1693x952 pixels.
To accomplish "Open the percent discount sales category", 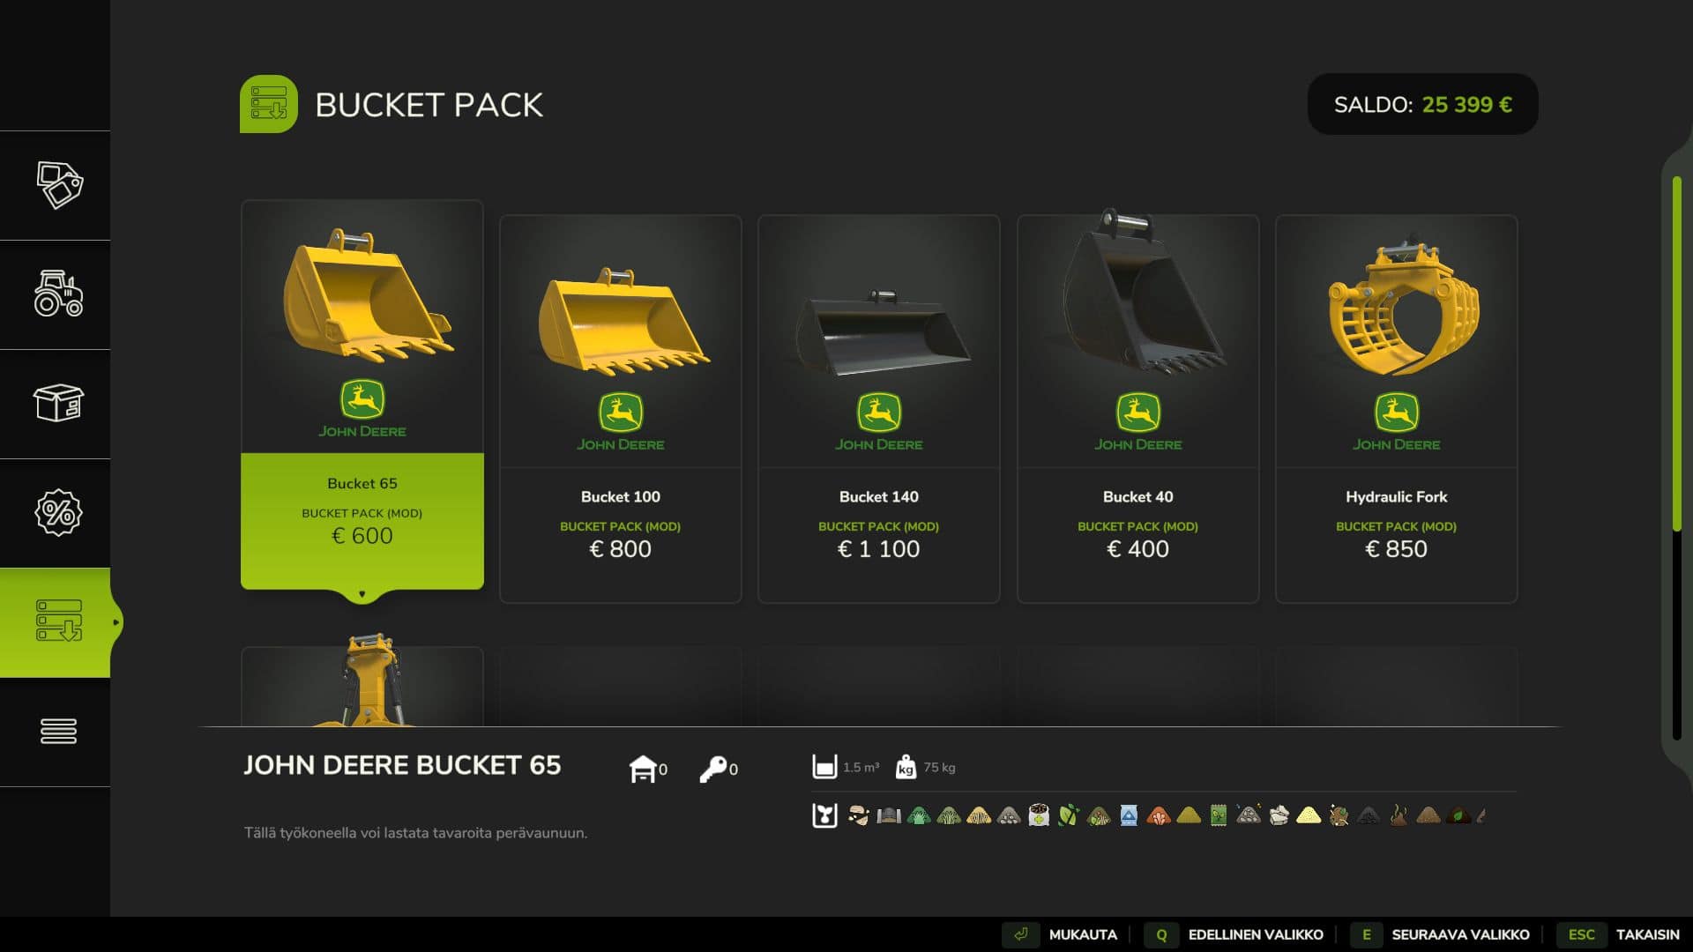I will pos(58,513).
